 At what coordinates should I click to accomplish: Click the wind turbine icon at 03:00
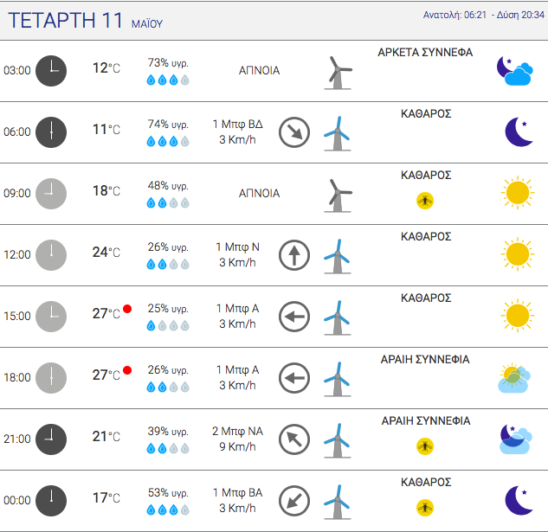[338, 73]
